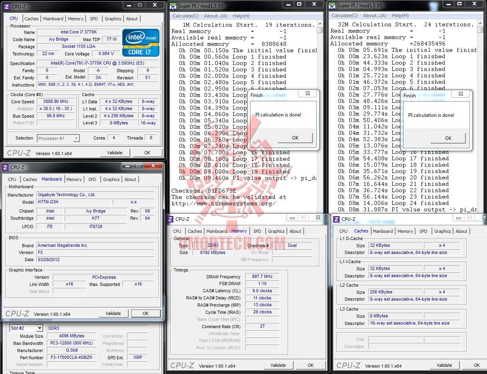Open the Processor #1 selection dropdown
Screen dimensions: 487x374
click(x=58, y=138)
